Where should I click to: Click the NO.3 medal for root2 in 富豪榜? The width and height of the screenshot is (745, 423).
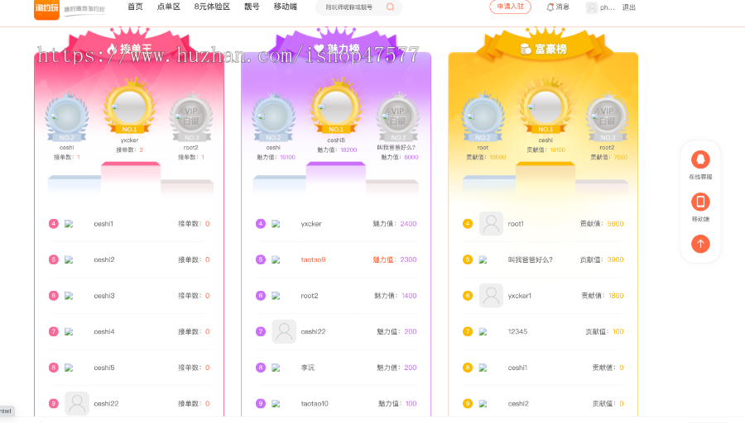pos(608,116)
